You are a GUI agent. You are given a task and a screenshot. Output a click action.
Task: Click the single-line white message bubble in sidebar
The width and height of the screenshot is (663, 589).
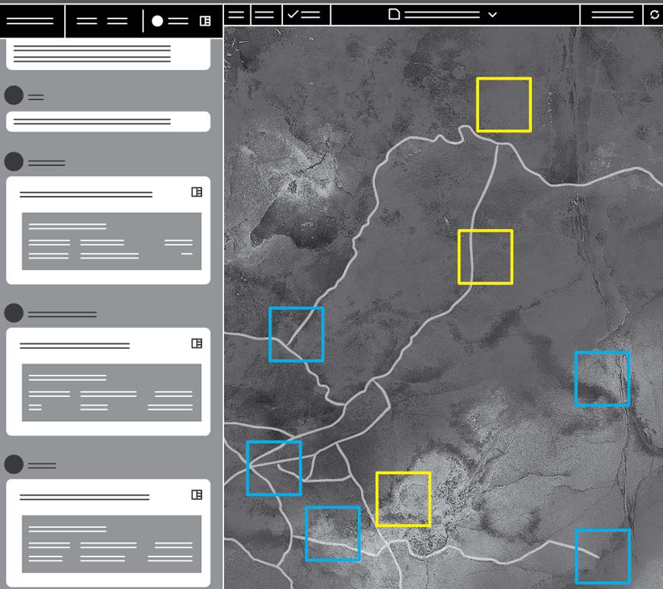pyautogui.click(x=108, y=121)
